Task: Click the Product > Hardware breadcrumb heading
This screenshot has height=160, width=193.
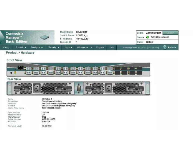Action: pyautogui.click(x=20, y=53)
